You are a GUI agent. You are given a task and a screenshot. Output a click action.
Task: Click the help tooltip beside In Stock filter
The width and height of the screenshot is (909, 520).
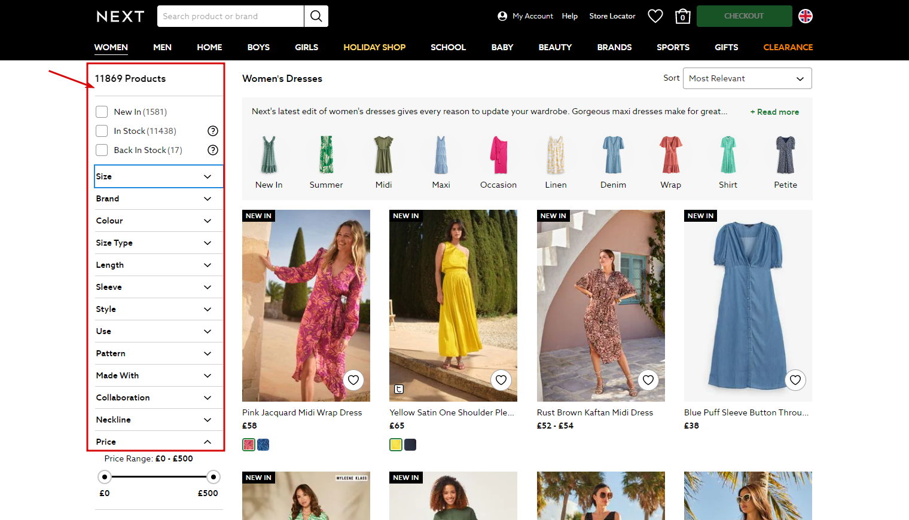(213, 131)
